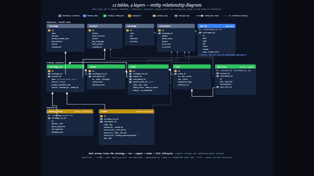Click the PK badge in signal table
The width and height of the screenshot is (314, 176).
(x=90, y=71)
